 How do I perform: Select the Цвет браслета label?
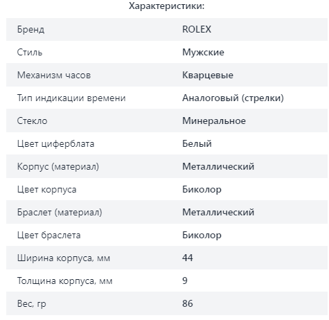pos(49,235)
